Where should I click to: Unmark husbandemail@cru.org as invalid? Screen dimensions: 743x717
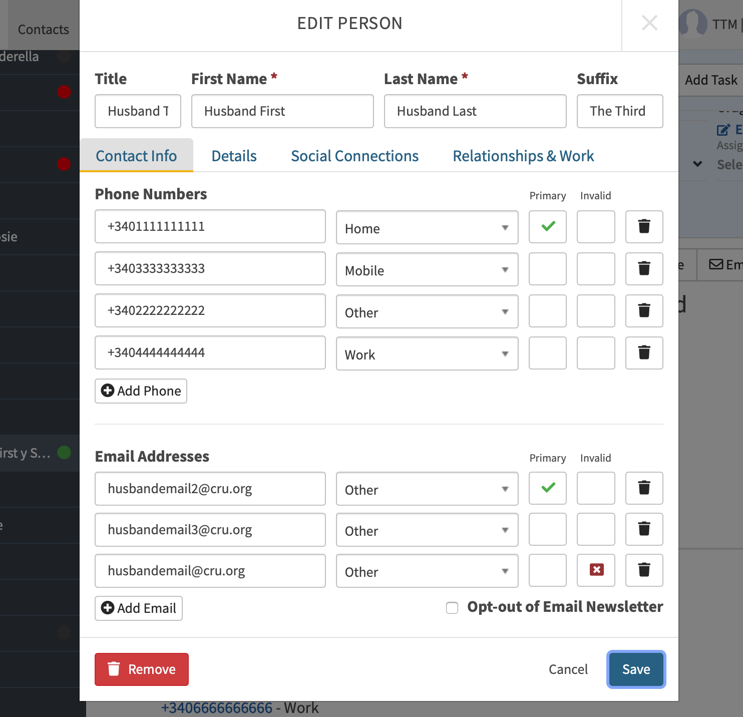click(x=596, y=570)
